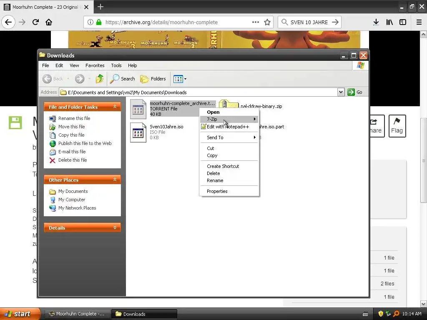Close the Moorhuhn Complete browser tab
This screenshot has width=427, height=320.
(86, 7)
